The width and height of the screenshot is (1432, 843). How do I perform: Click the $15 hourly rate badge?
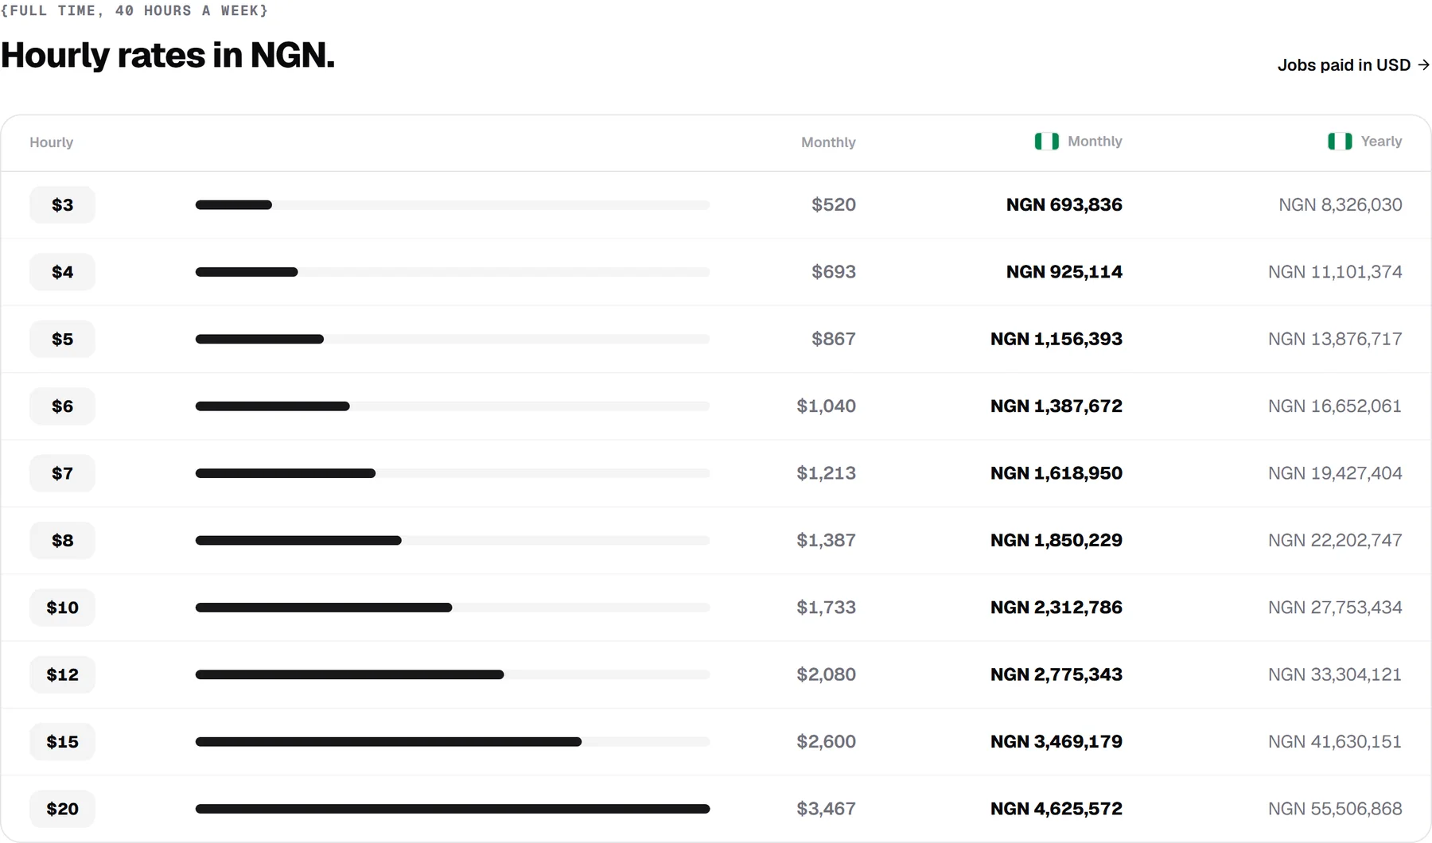coord(62,742)
